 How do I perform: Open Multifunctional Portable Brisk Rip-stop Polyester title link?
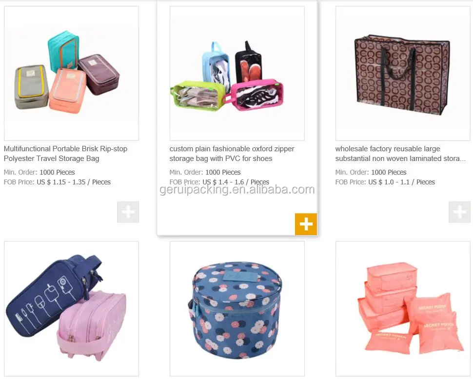(65, 154)
